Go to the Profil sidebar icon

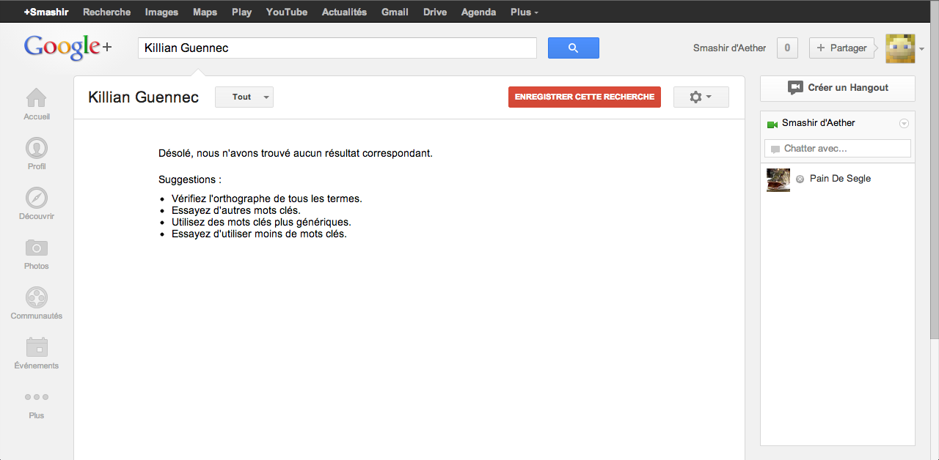click(x=36, y=149)
